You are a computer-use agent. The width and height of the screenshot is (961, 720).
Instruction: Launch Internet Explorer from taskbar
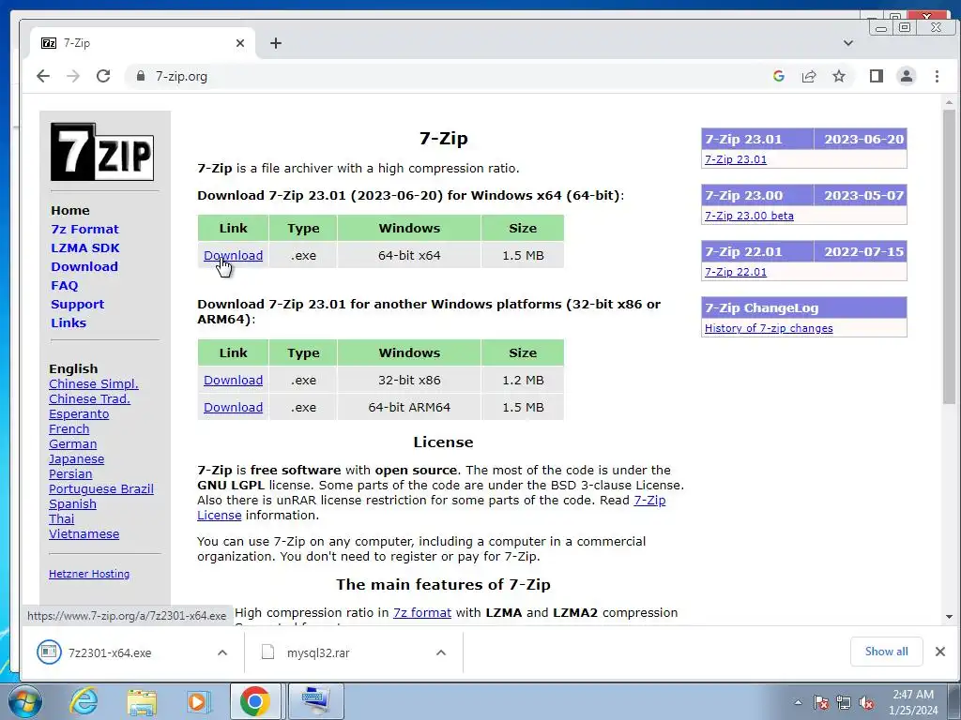pyautogui.click(x=84, y=701)
